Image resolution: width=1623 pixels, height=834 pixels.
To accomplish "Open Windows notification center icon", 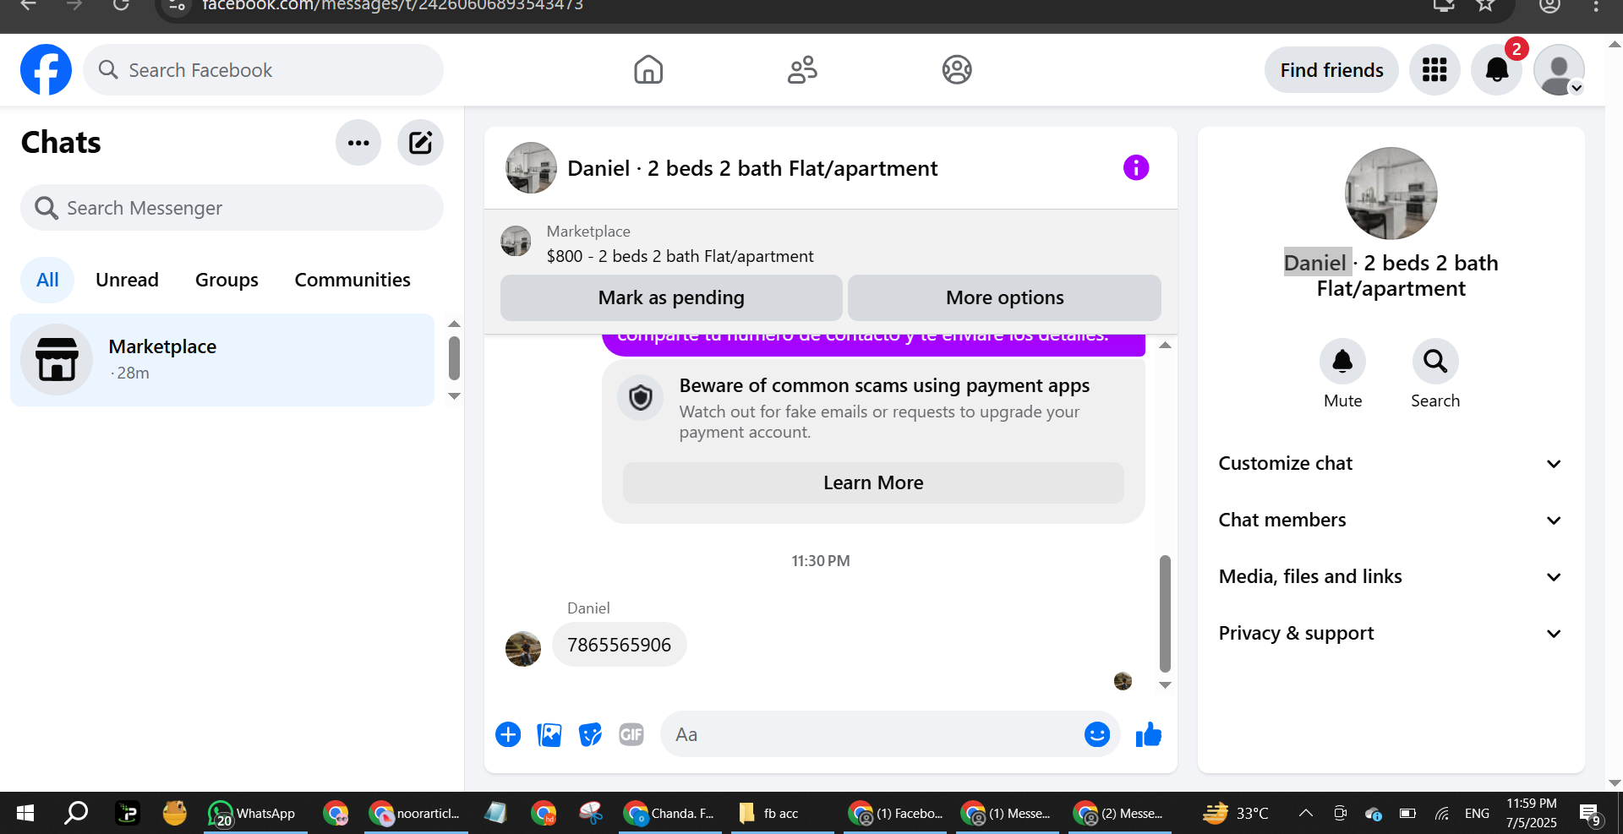I will pyautogui.click(x=1590, y=814).
